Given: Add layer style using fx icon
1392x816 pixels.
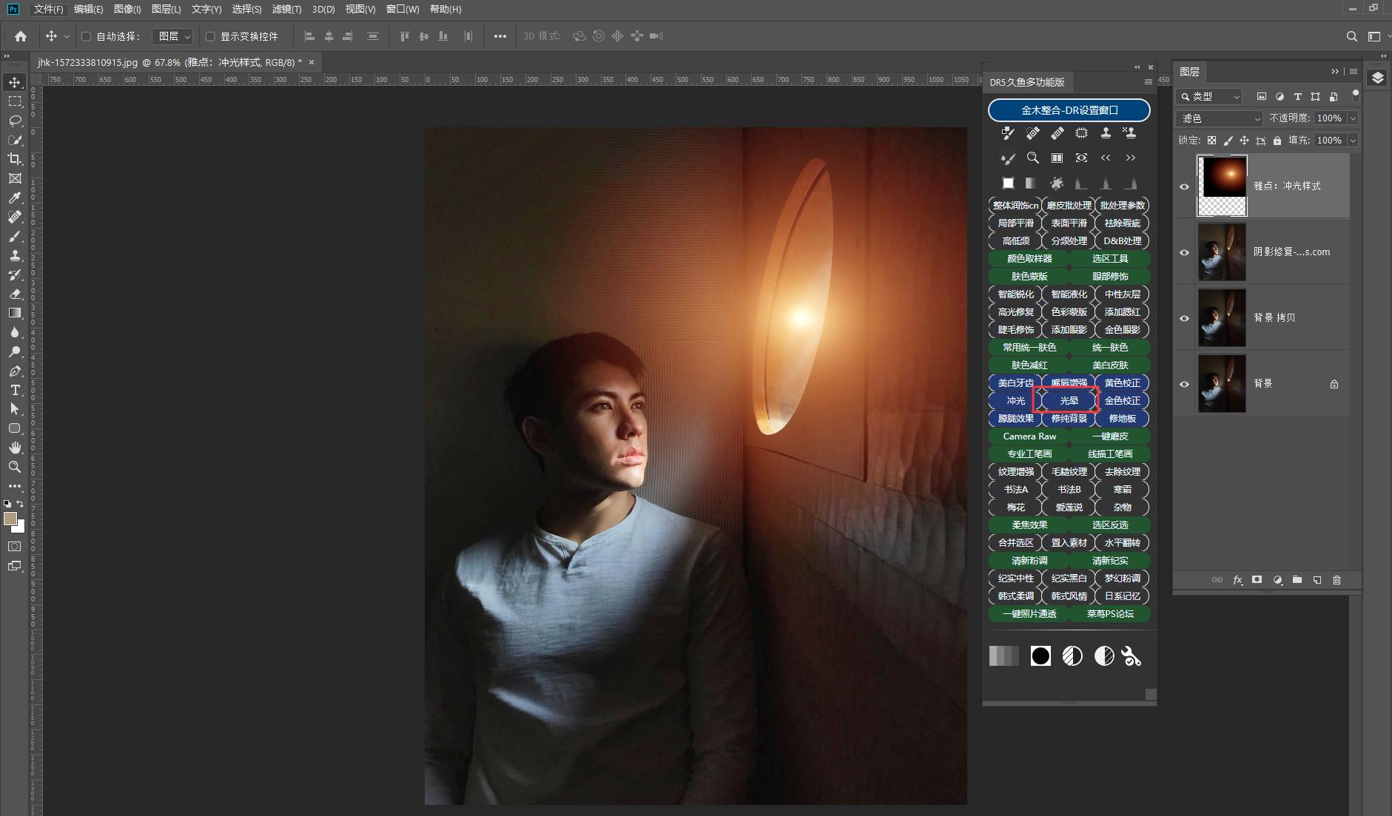Looking at the screenshot, I should click(x=1237, y=580).
